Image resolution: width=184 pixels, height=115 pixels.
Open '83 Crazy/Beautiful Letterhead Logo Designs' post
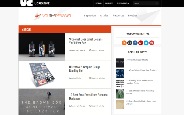[141, 102]
